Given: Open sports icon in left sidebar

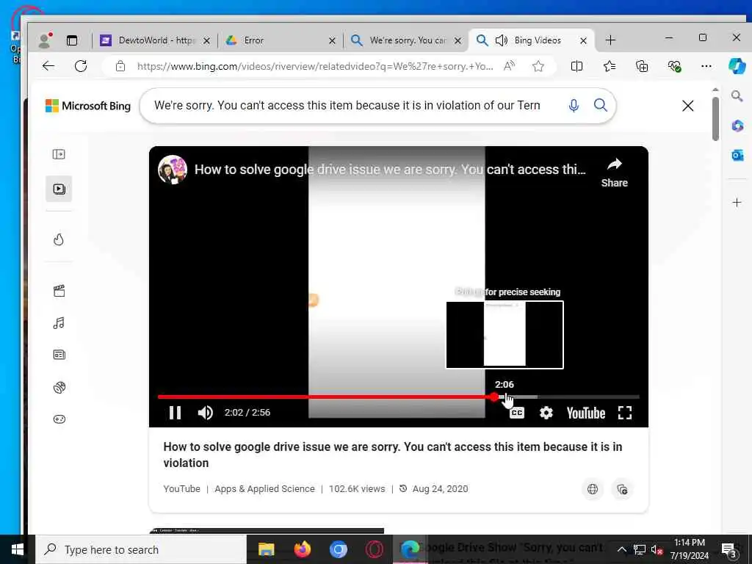Looking at the screenshot, I should click(x=59, y=387).
